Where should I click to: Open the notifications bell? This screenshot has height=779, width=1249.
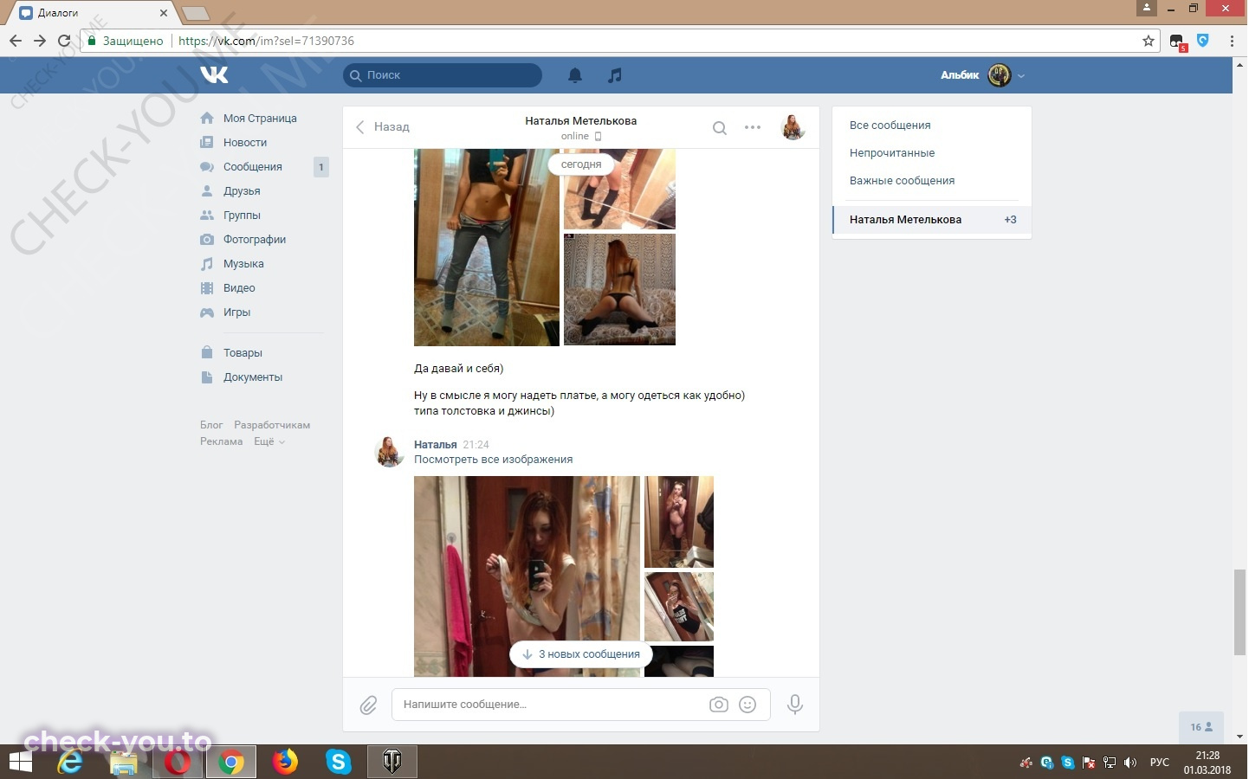(x=575, y=75)
